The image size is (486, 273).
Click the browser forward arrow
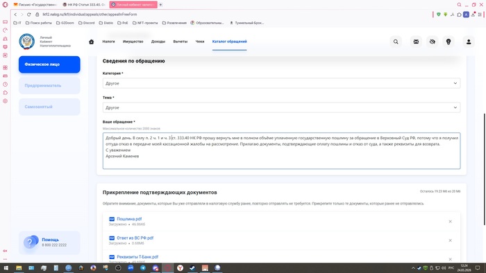point(22,15)
